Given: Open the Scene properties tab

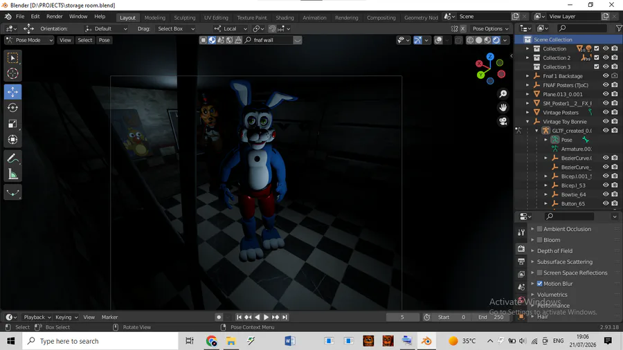Looking at the screenshot, I should click(x=521, y=287).
